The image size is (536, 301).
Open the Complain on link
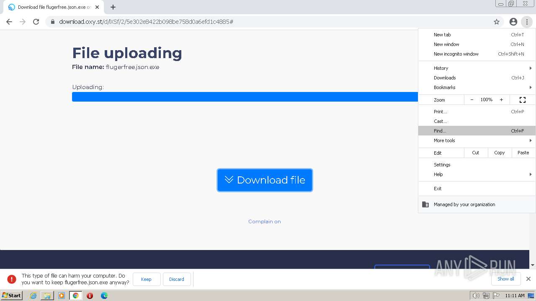[265, 222]
